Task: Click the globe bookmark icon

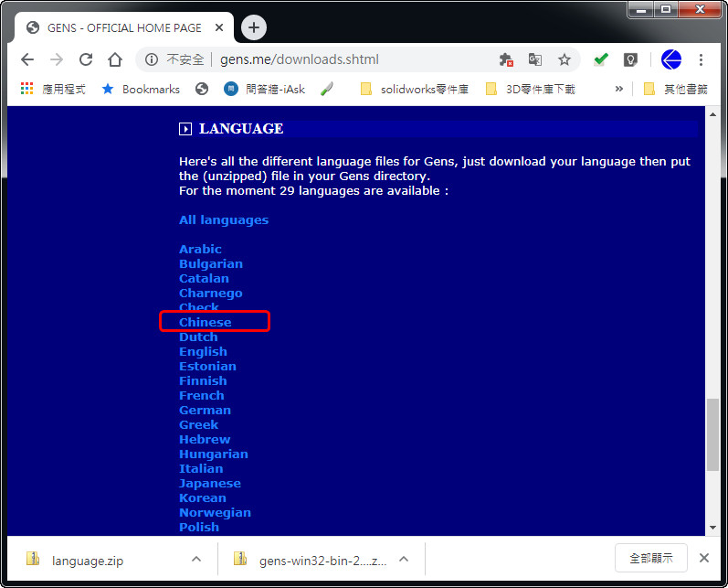Action: 202,89
